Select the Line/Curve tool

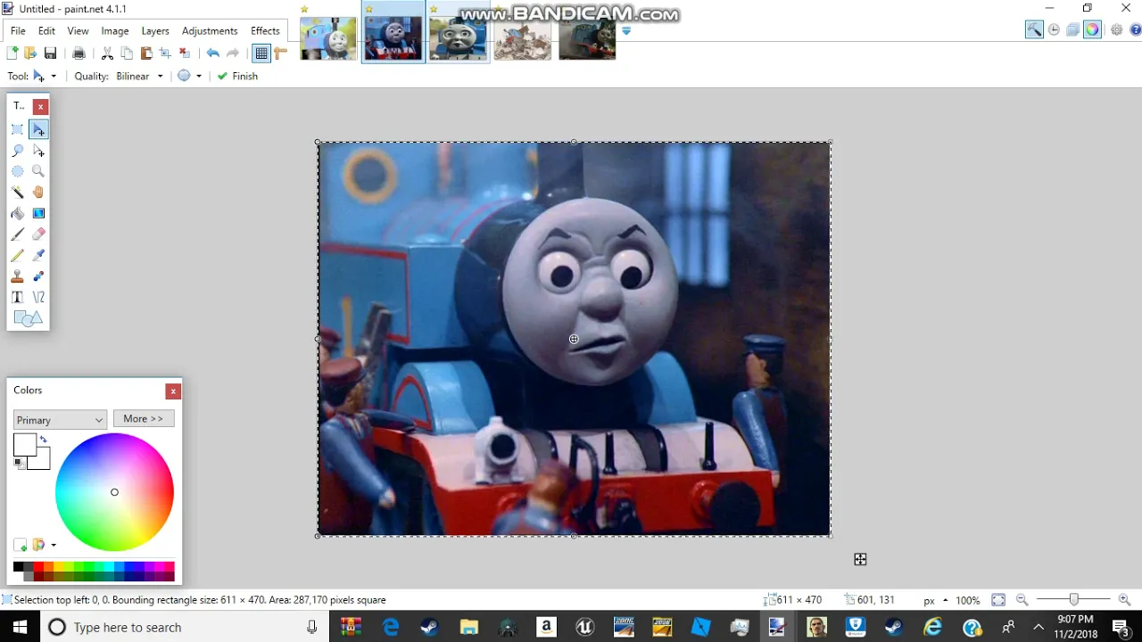38,297
